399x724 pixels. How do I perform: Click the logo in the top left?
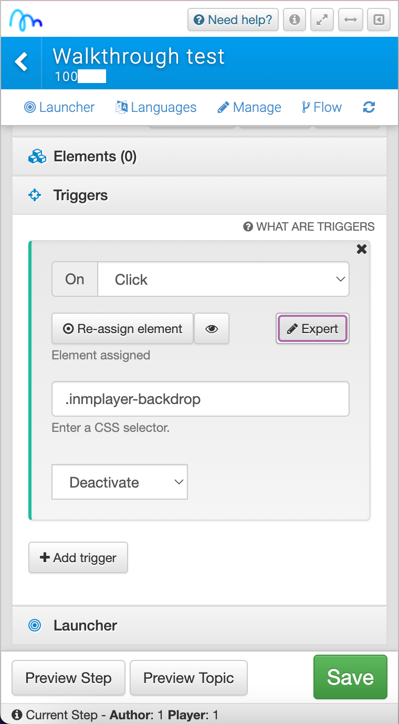tap(26, 20)
